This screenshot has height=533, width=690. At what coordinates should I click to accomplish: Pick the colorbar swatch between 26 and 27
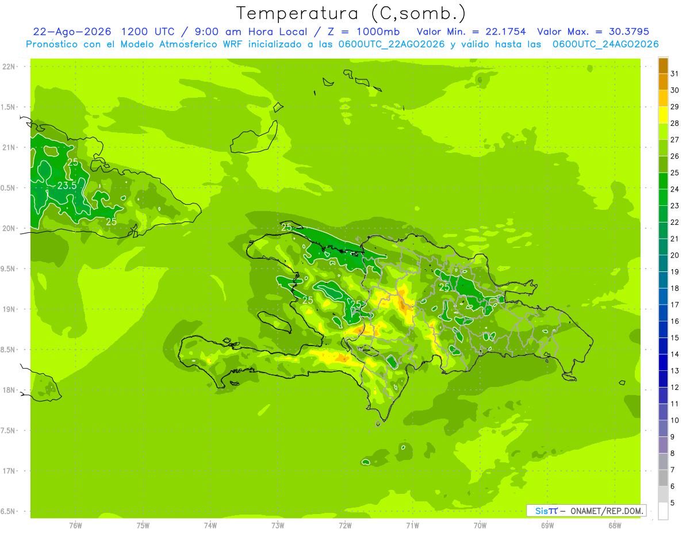pyautogui.click(x=663, y=148)
